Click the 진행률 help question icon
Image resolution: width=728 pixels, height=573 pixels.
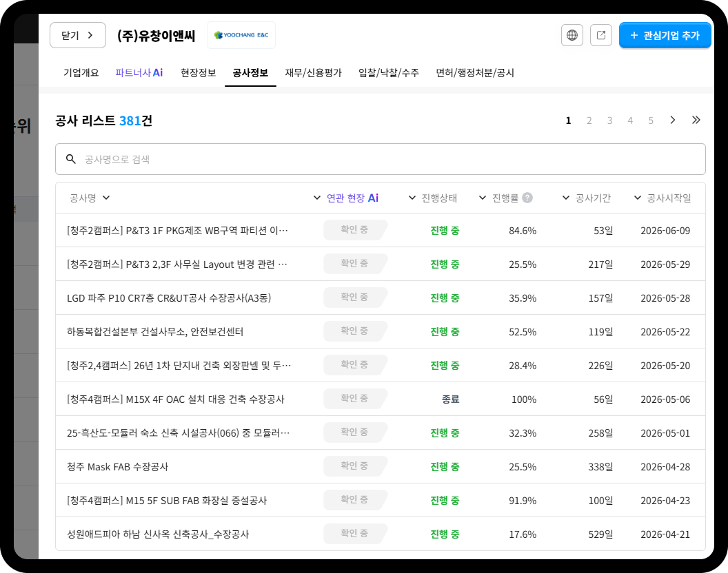pos(527,198)
